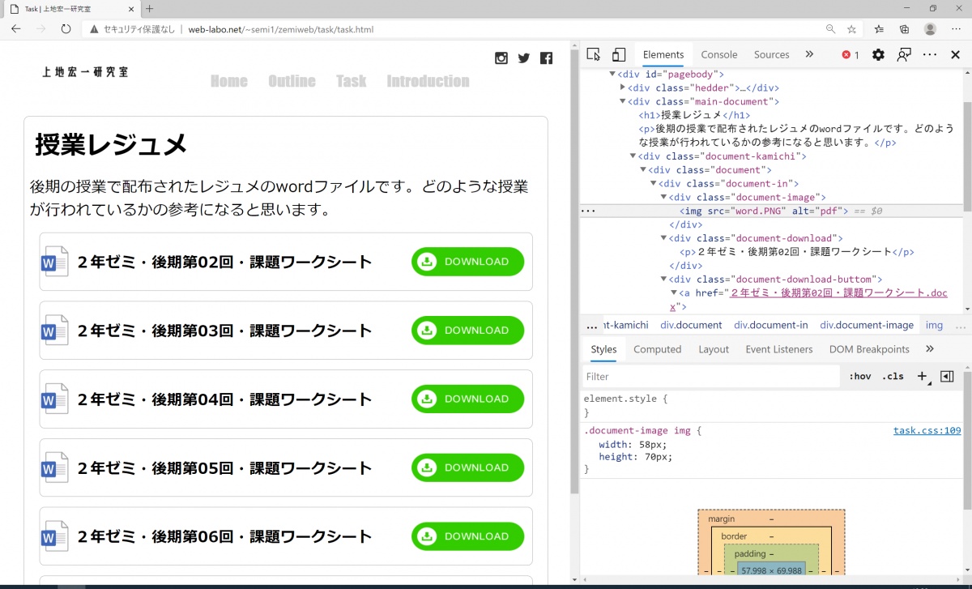The image size is (972, 589).
Task: Show more DevTools main tabs chevron
Action: [x=809, y=55]
